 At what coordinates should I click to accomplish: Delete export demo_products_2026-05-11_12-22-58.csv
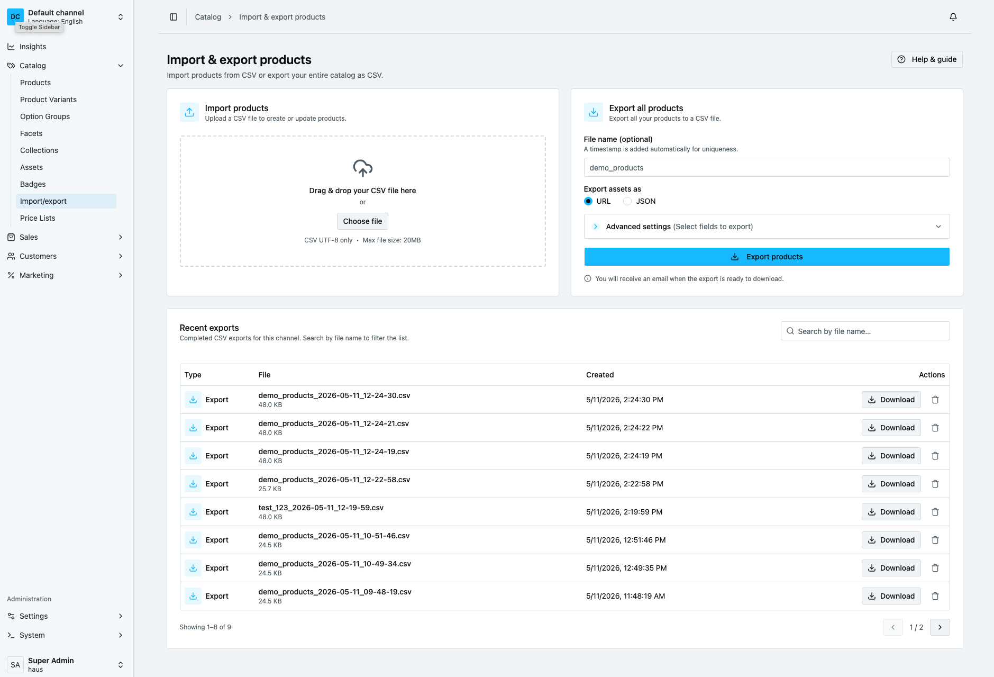(x=935, y=484)
